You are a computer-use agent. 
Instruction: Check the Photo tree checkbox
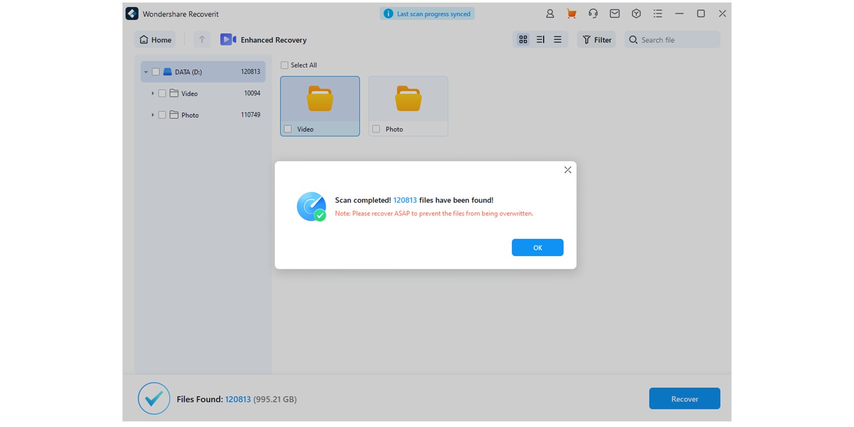click(162, 115)
